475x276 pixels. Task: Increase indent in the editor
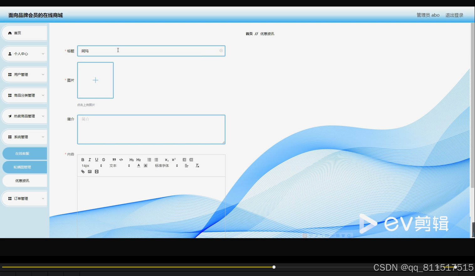click(191, 160)
